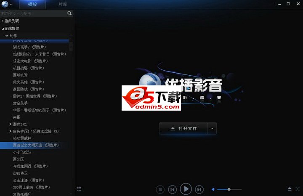
Task: Select 机器战警 (预告片)
Action: point(29,68)
